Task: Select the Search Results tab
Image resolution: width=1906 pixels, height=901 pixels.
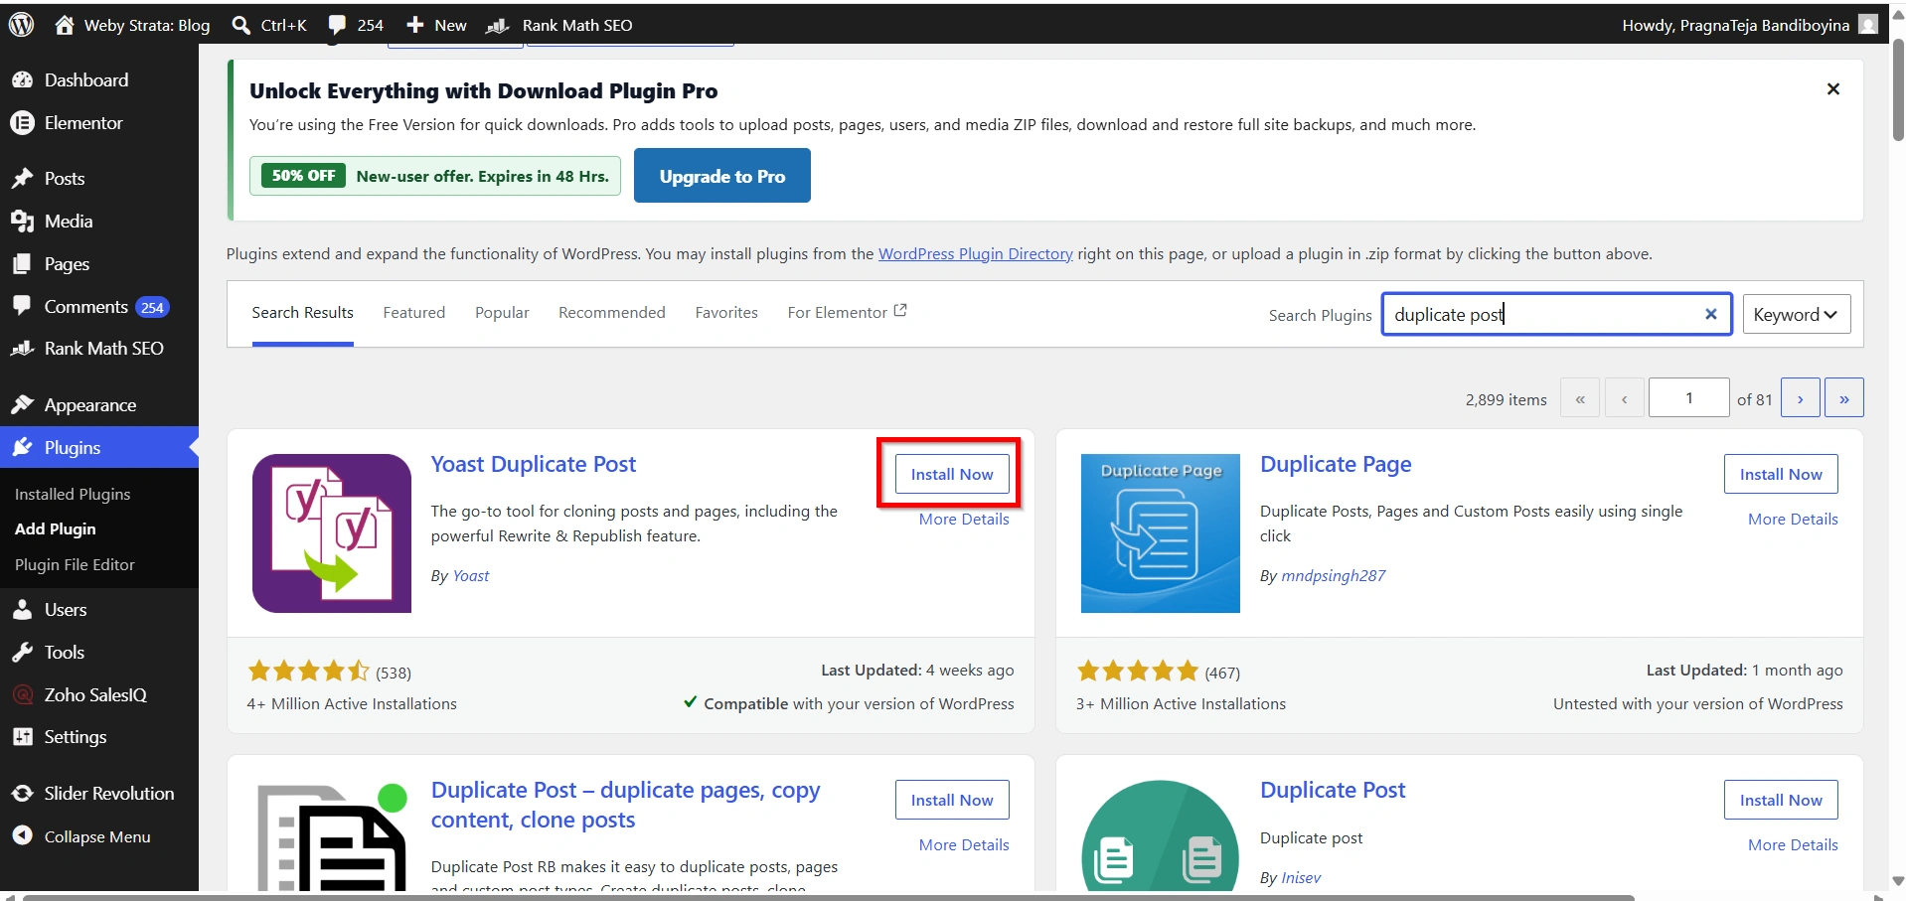Action: point(303,312)
